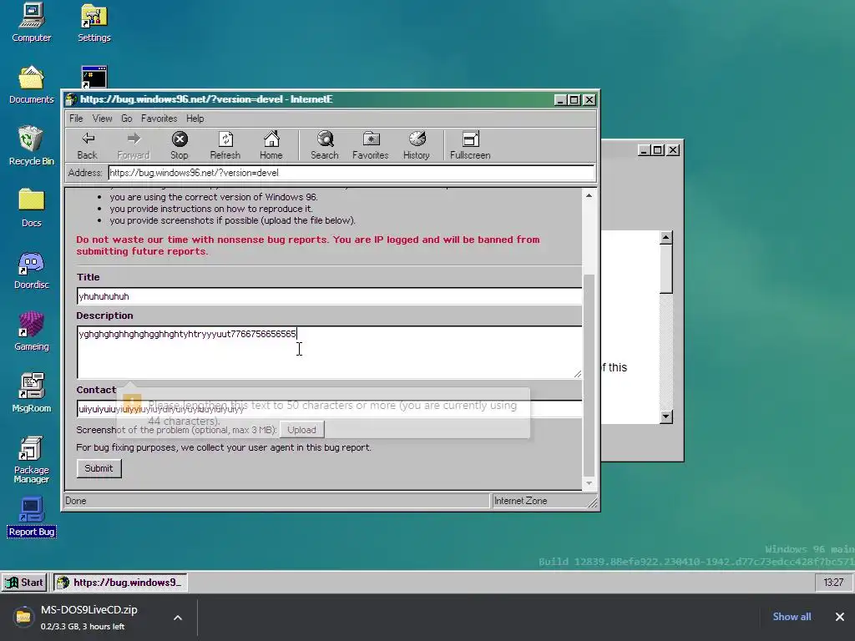Close the downloads bar
The height and width of the screenshot is (641, 855).
pos(840,617)
